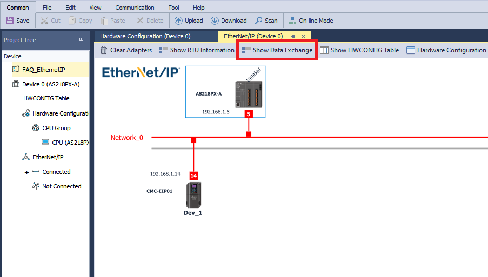Collapse the CPU Group tree node
Image resolution: width=488 pixels, height=277 pixels.
(x=26, y=129)
